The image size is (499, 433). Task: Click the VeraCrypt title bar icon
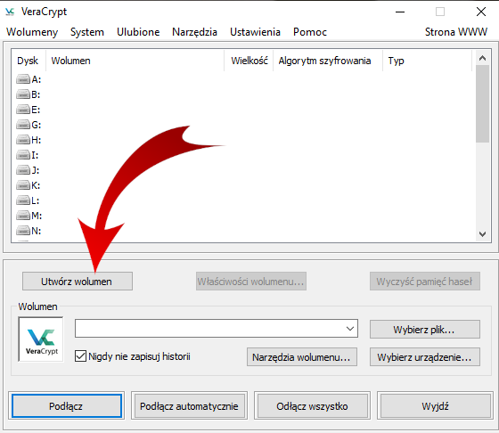(x=10, y=12)
